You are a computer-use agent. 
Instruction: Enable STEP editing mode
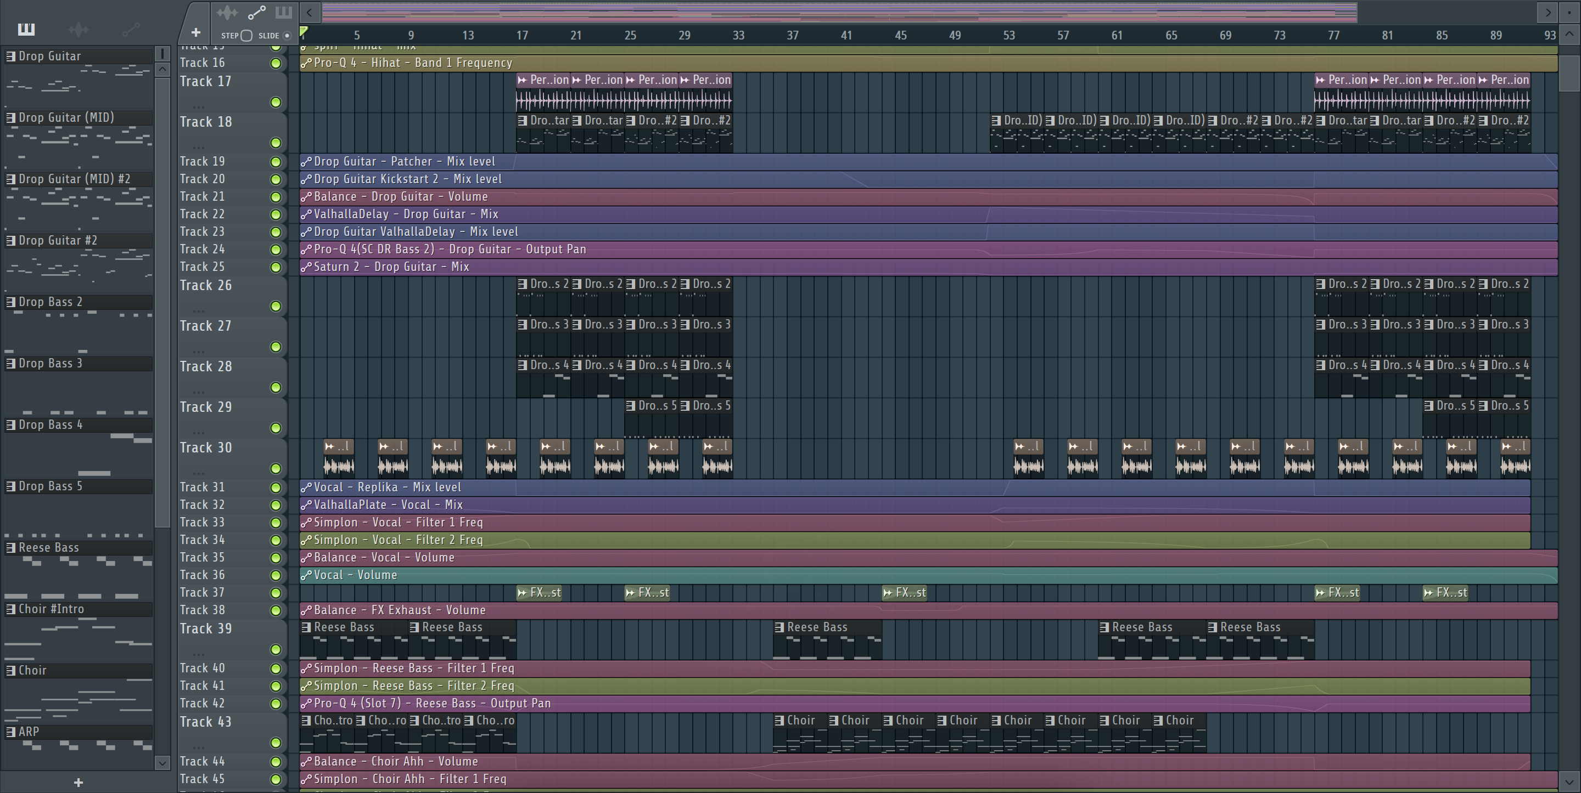(246, 36)
